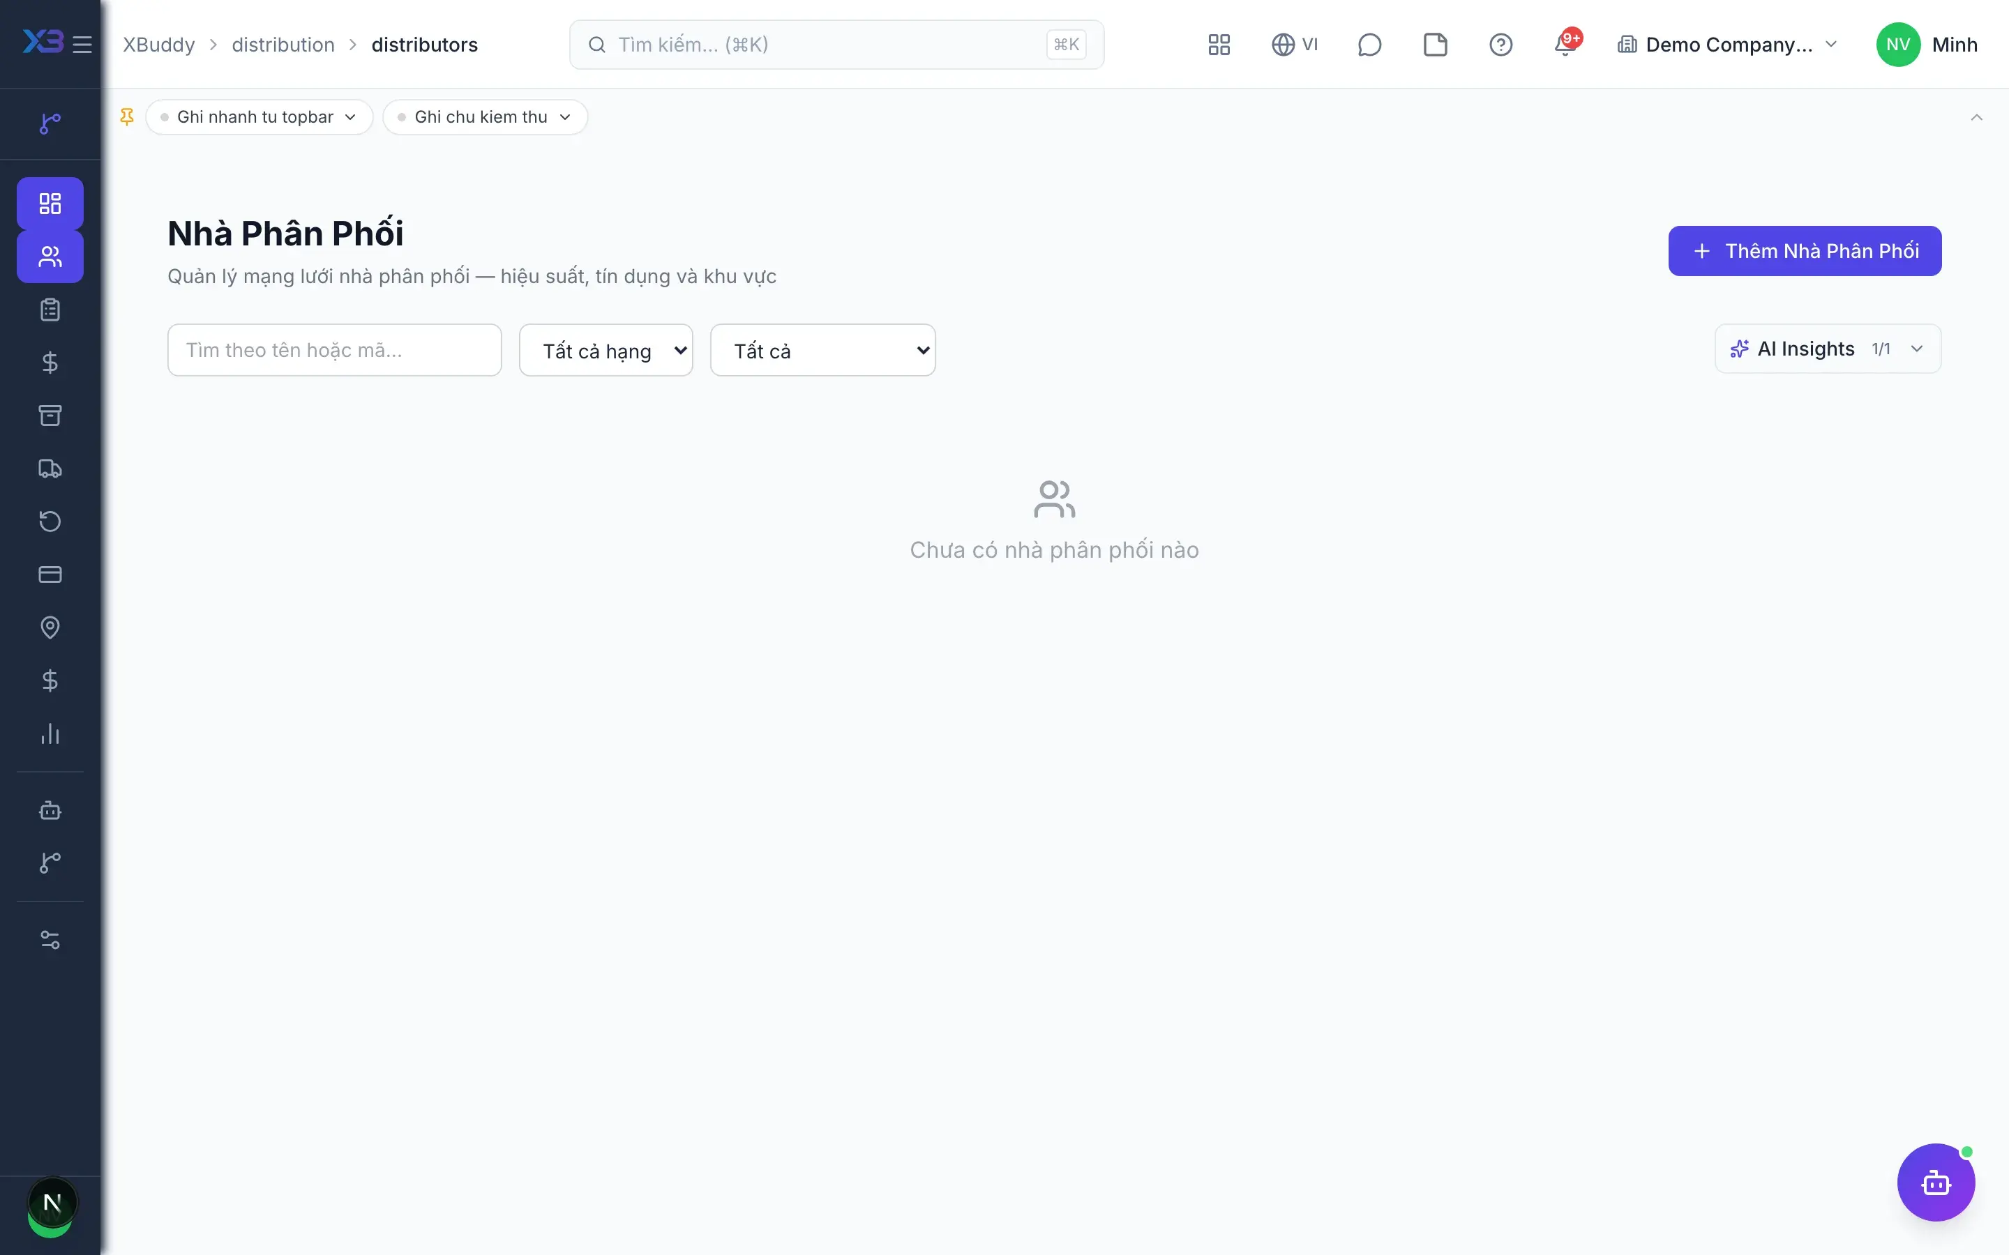Open the dollar icon below map pin

(x=50, y=680)
